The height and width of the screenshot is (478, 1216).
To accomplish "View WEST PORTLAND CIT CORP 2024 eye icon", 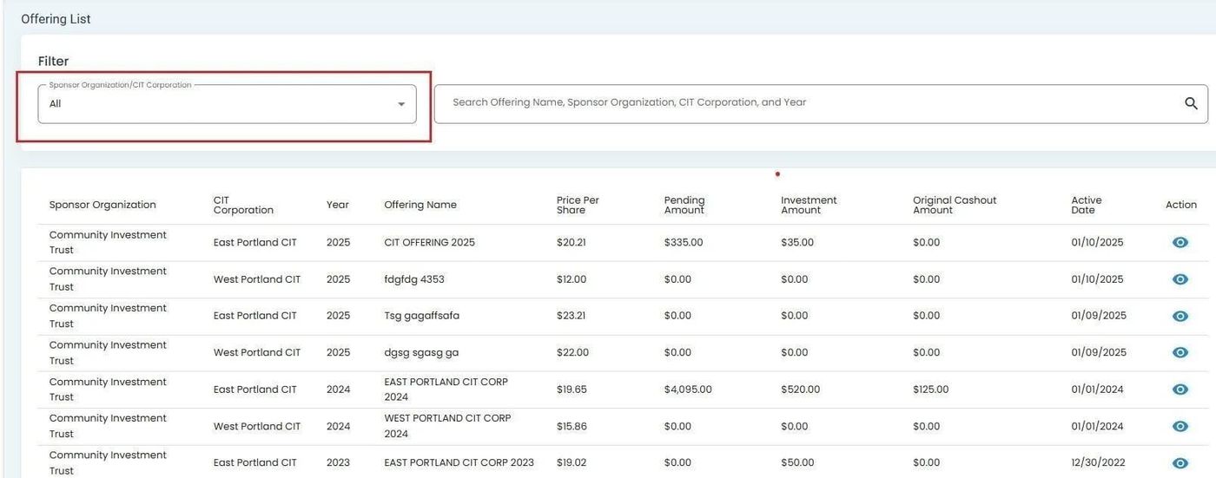I will pyautogui.click(x=1180, y=427).
